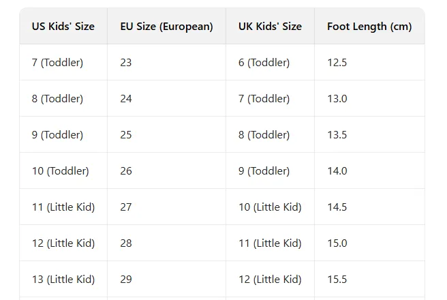Select the 15.0 foot length cell

click(x=337, y=243)
